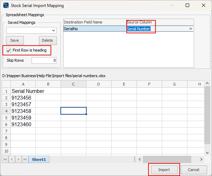Select column F header
The width and height of the screenshot is (212, 176).
tap(149, 84)
